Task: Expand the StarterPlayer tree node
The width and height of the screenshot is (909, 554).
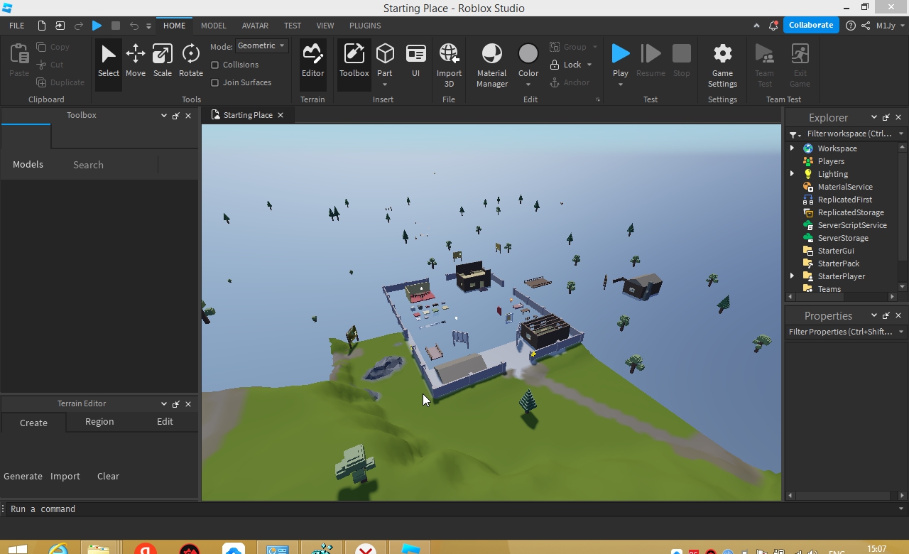Action: [792, 276]
